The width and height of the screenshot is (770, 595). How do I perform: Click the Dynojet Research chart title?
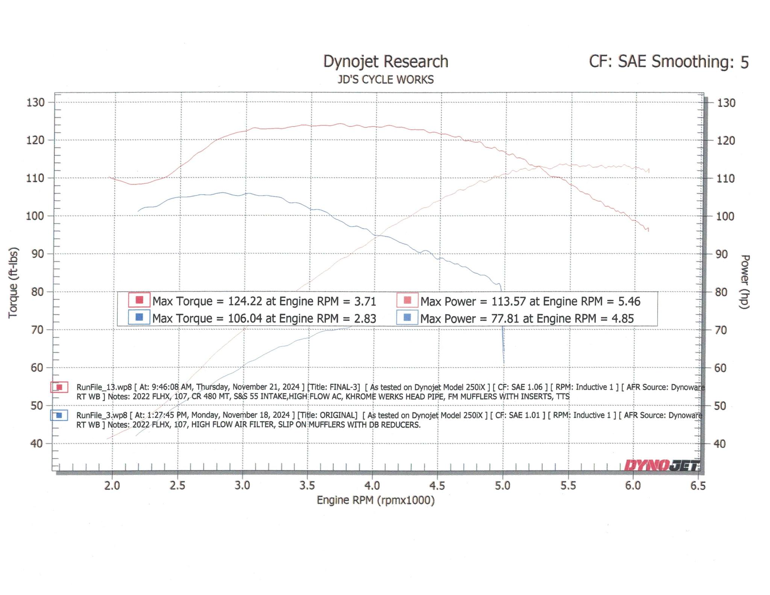386,61
